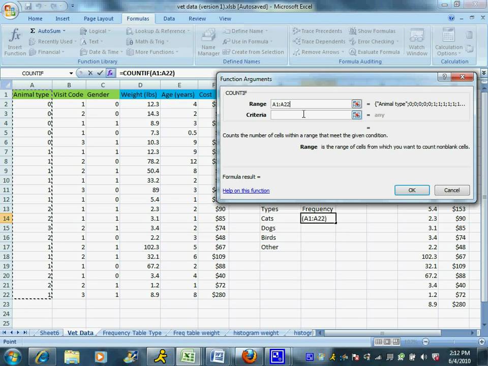Collapse dialog via Range selector icon
Image resolution: width=488 pixels, height=366 pixels.
click(357, 104)
